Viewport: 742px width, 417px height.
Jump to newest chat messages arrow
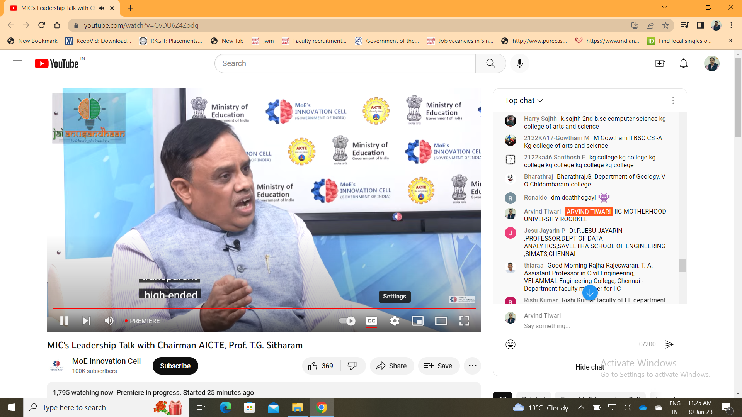pos(590,293)
